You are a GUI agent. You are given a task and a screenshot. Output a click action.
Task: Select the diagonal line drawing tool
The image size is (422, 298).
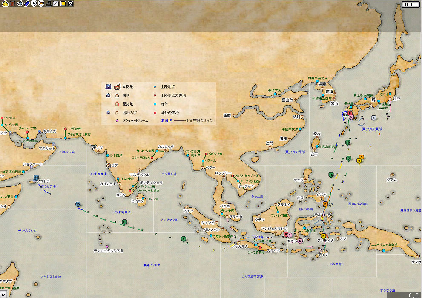(56, 3)
